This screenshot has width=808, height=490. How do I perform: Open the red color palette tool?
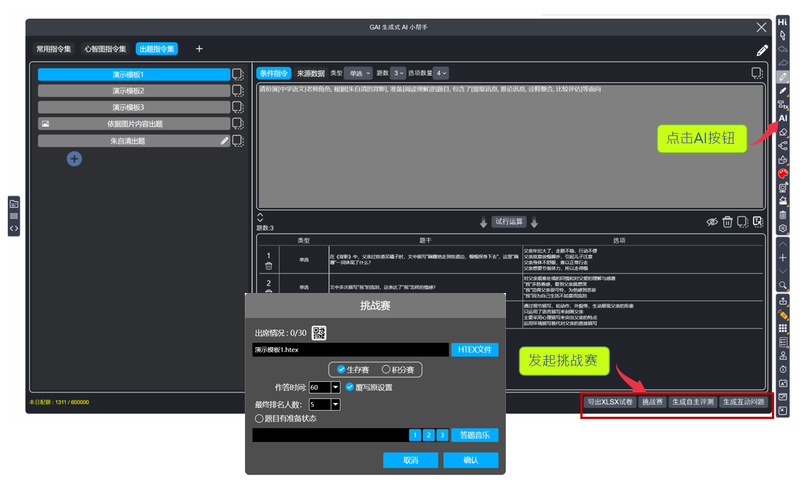(x=782, y=174)
